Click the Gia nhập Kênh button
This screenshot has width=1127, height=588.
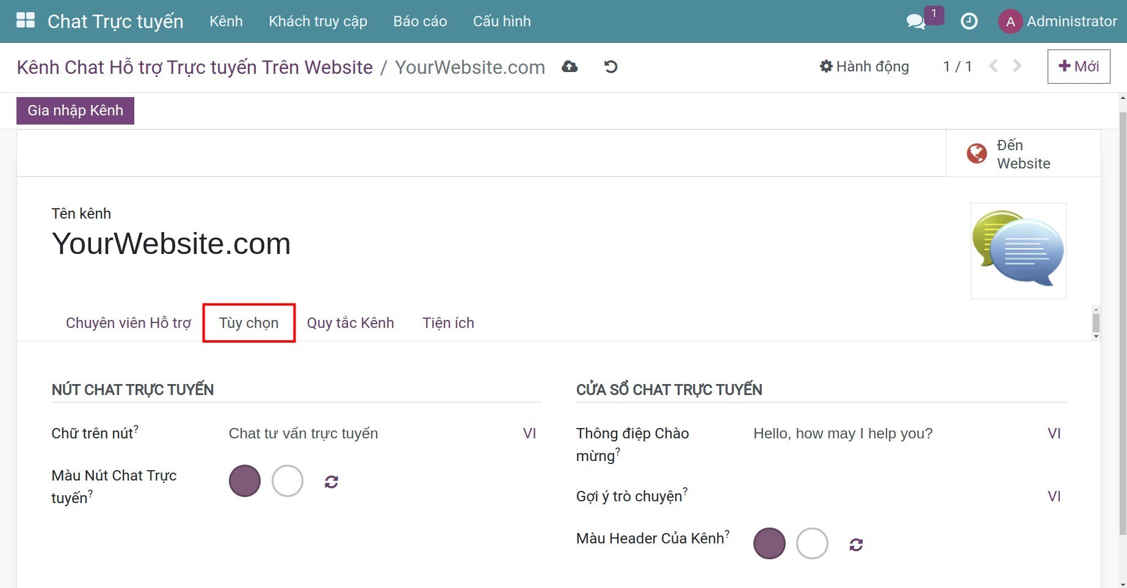coord(75,111)
